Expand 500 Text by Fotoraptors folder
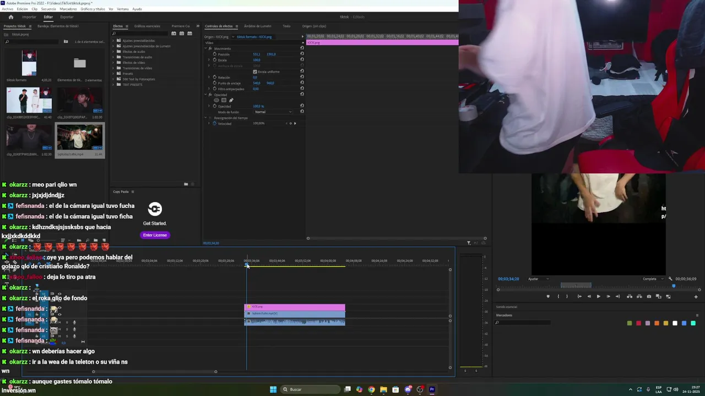The image size is (705, 396). tap(113, 79)
